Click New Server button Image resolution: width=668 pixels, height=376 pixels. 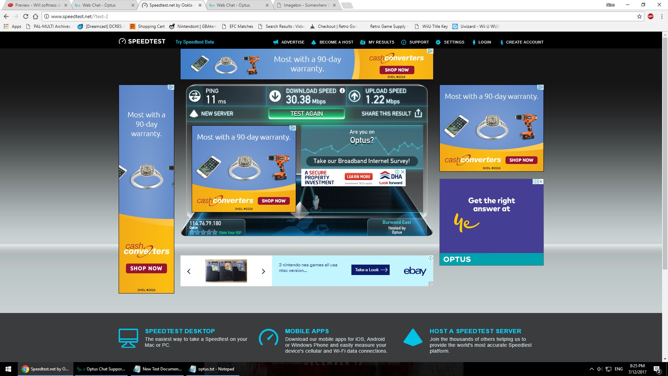coord(212,113)
